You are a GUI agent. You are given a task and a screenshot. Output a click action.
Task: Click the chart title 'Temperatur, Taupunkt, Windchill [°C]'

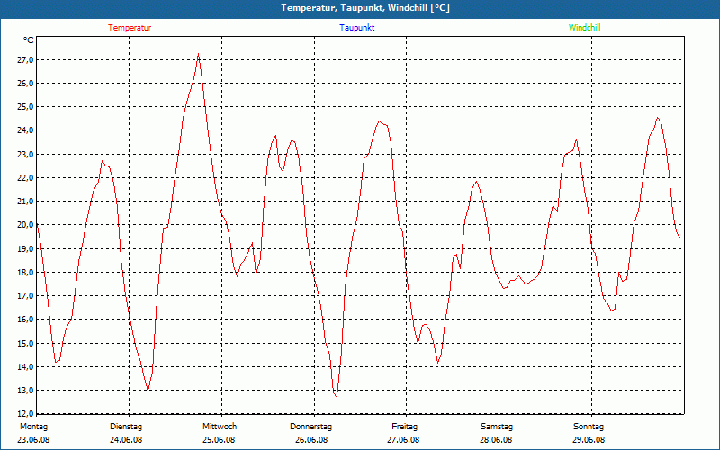tap(365, 8)
